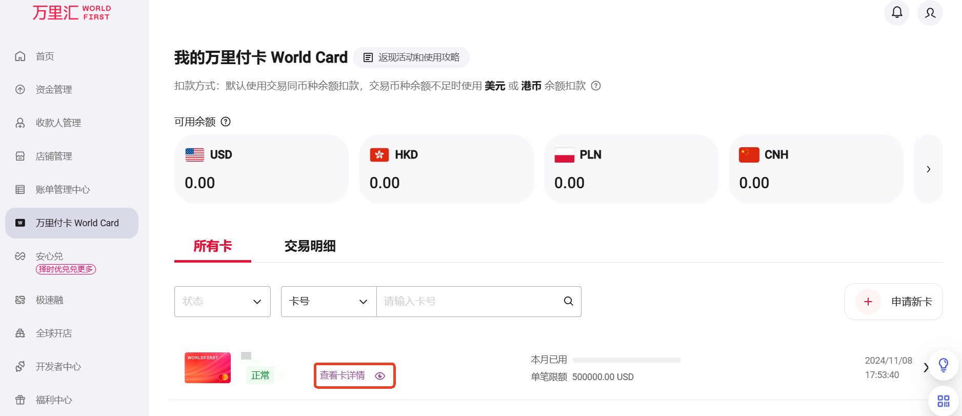Expand the card row chevron
Screen dimensions: 962x416
[926, 367]
